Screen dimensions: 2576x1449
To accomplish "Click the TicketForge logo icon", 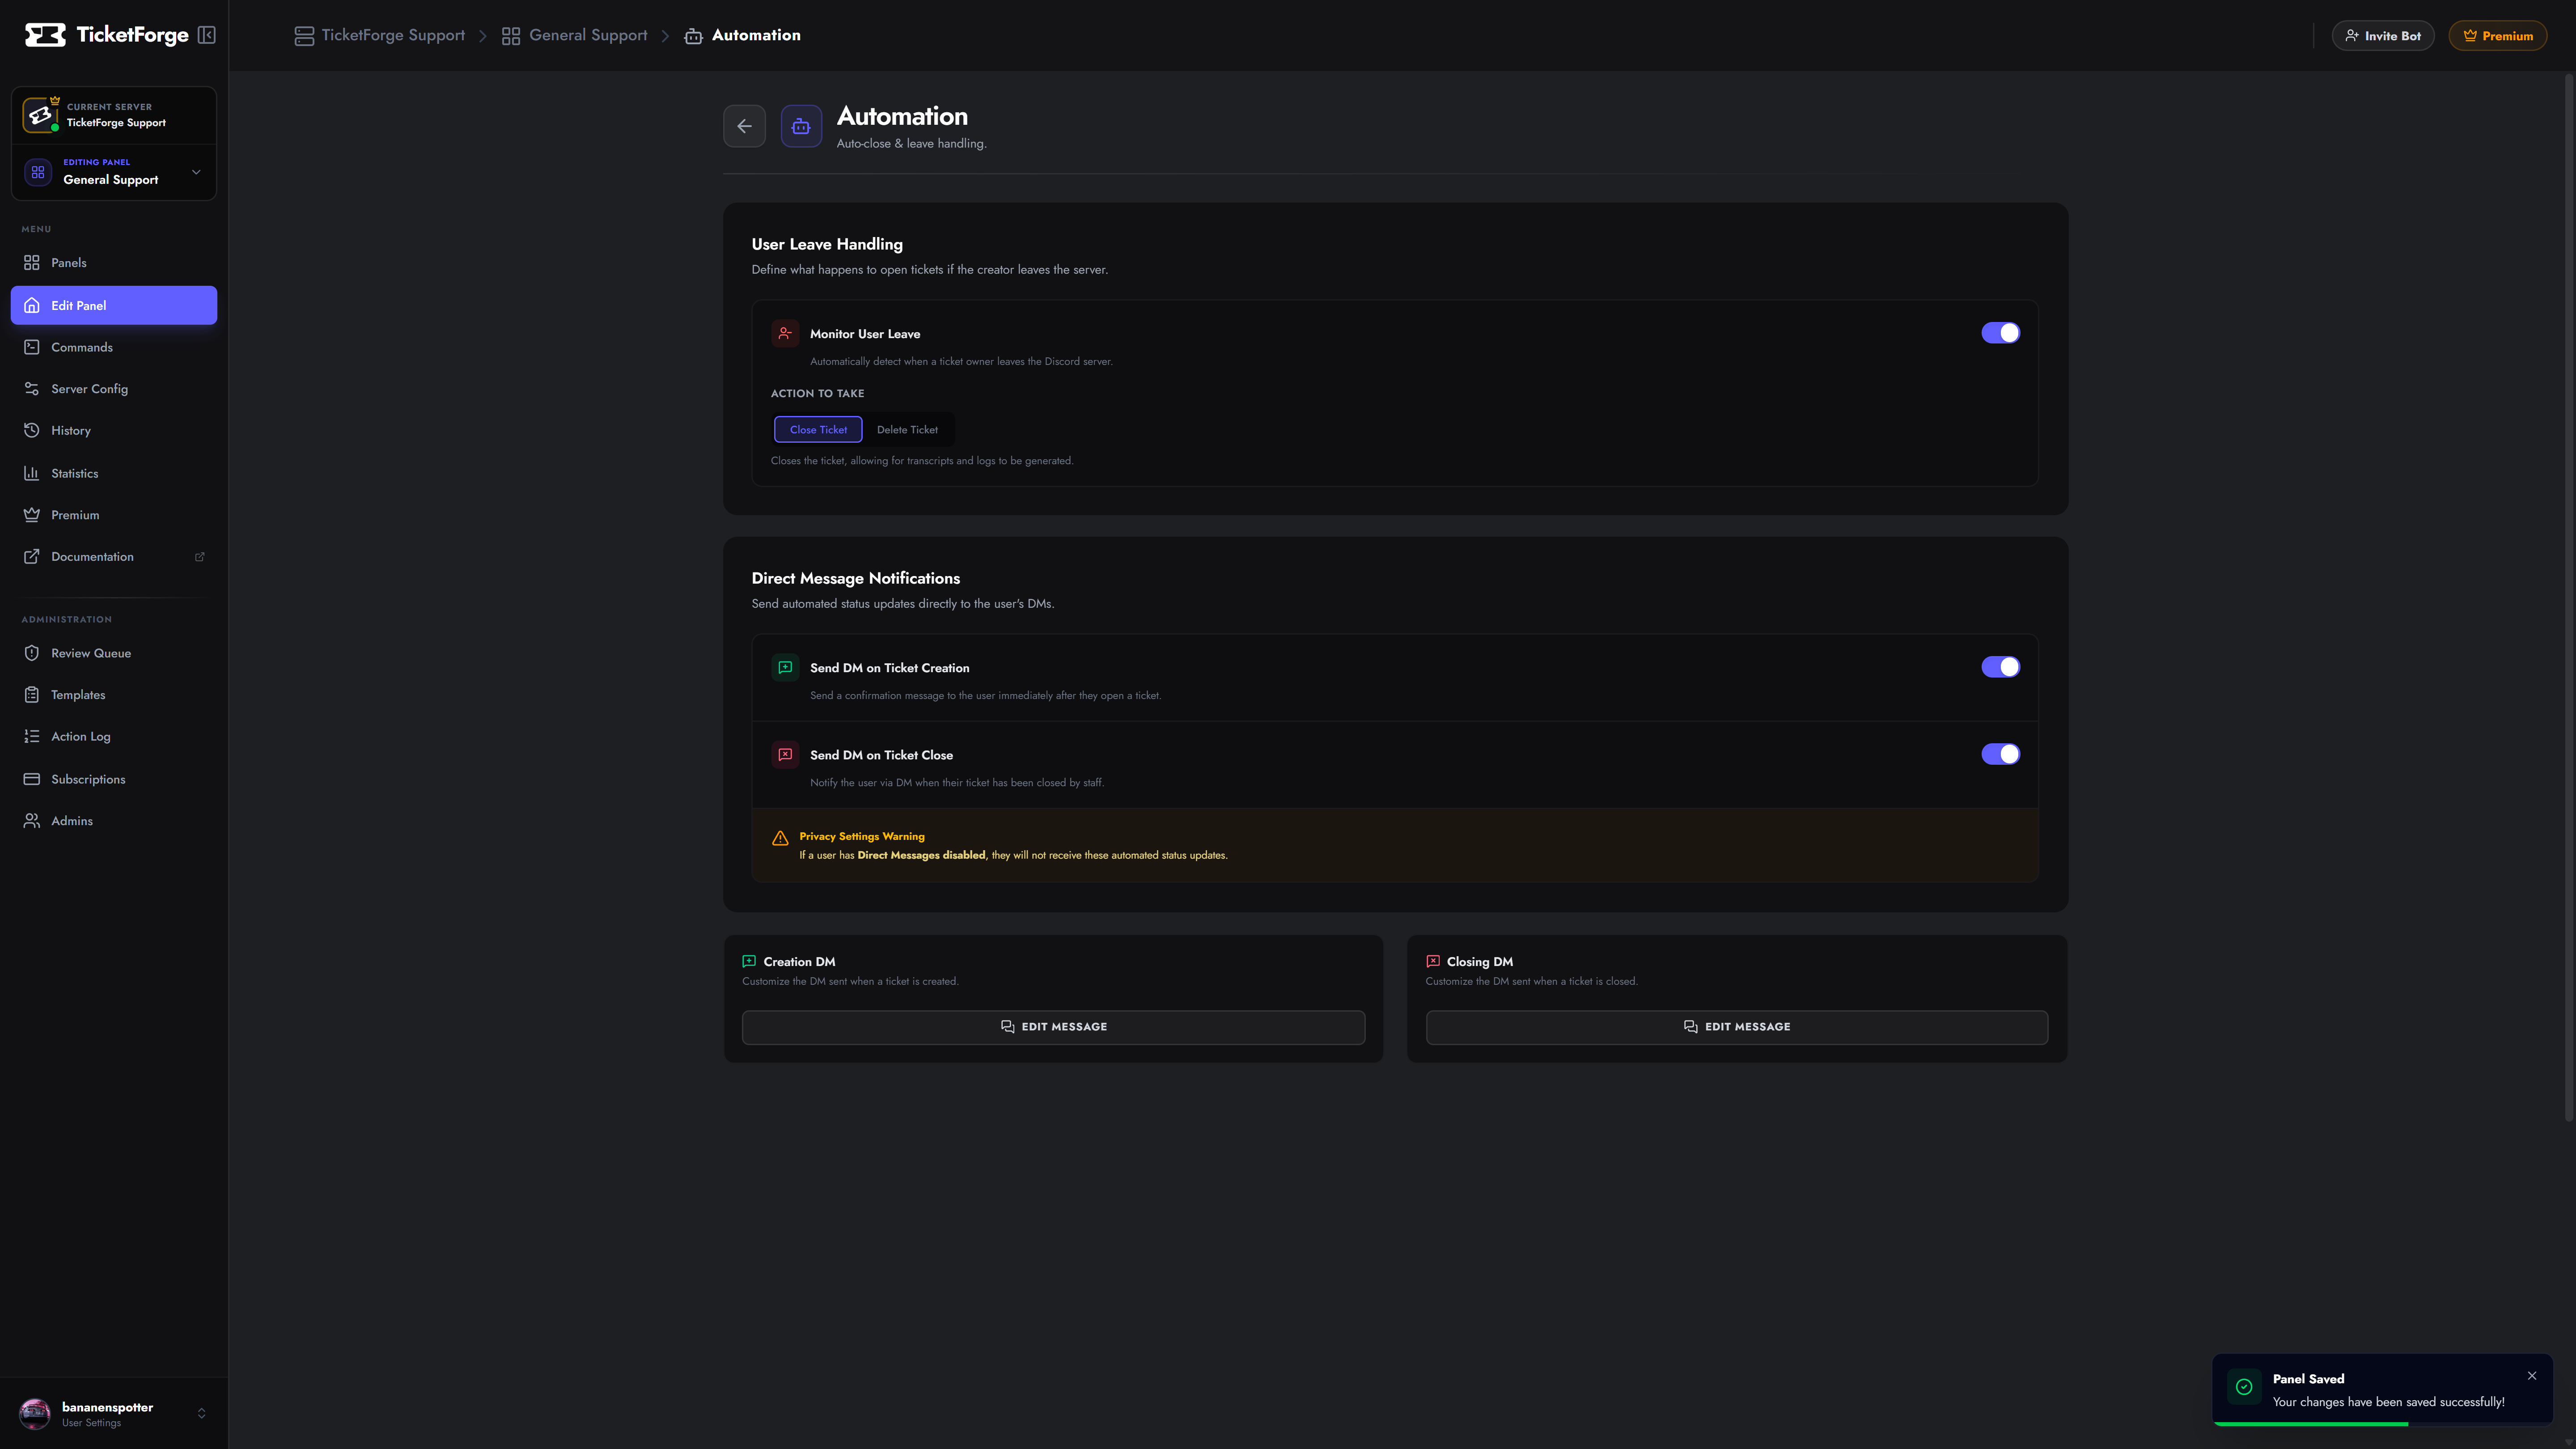I will point(45,35).
